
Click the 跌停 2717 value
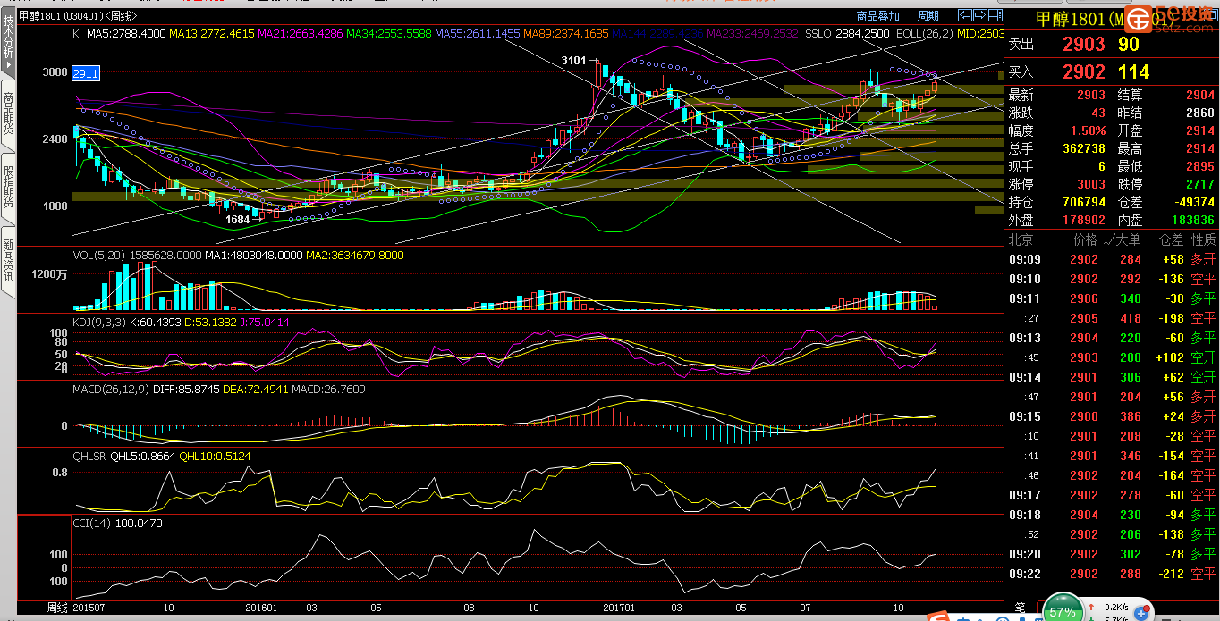pyautogui.click(x=1199, y=184)
